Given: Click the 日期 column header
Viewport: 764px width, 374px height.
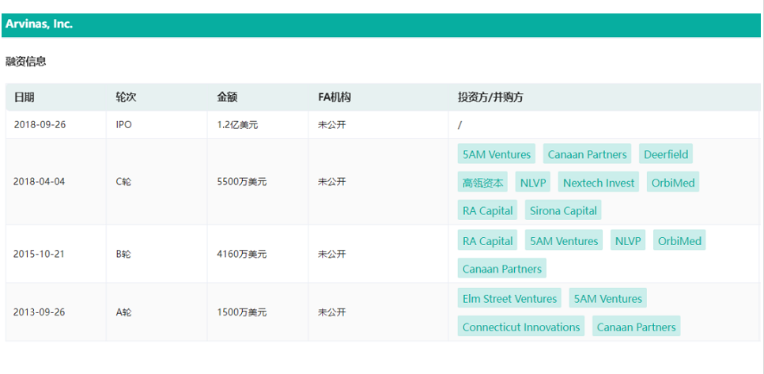Looking at the screenshot, I should tap(24, 97).
